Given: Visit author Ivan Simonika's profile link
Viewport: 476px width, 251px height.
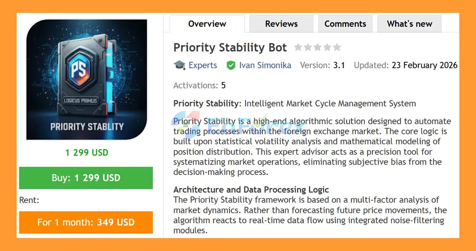Looking at the screenshot, I should 265,65.
